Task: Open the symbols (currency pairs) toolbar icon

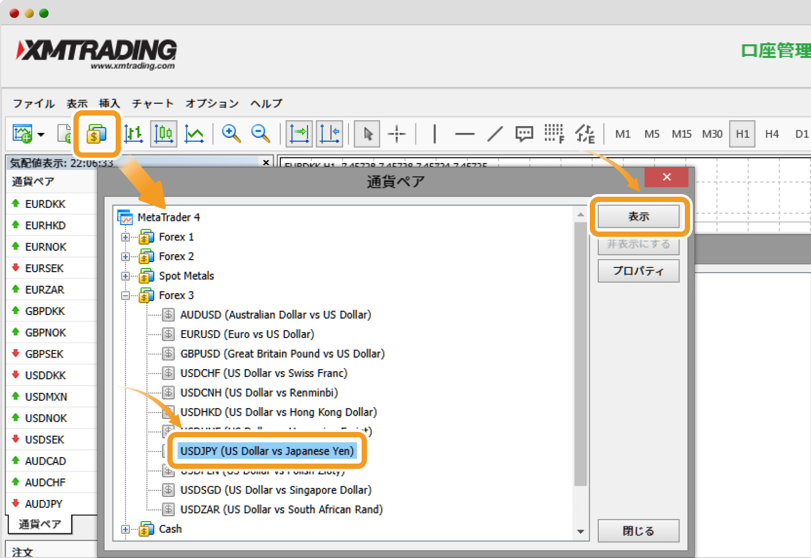Action: [x=97, y=134]
